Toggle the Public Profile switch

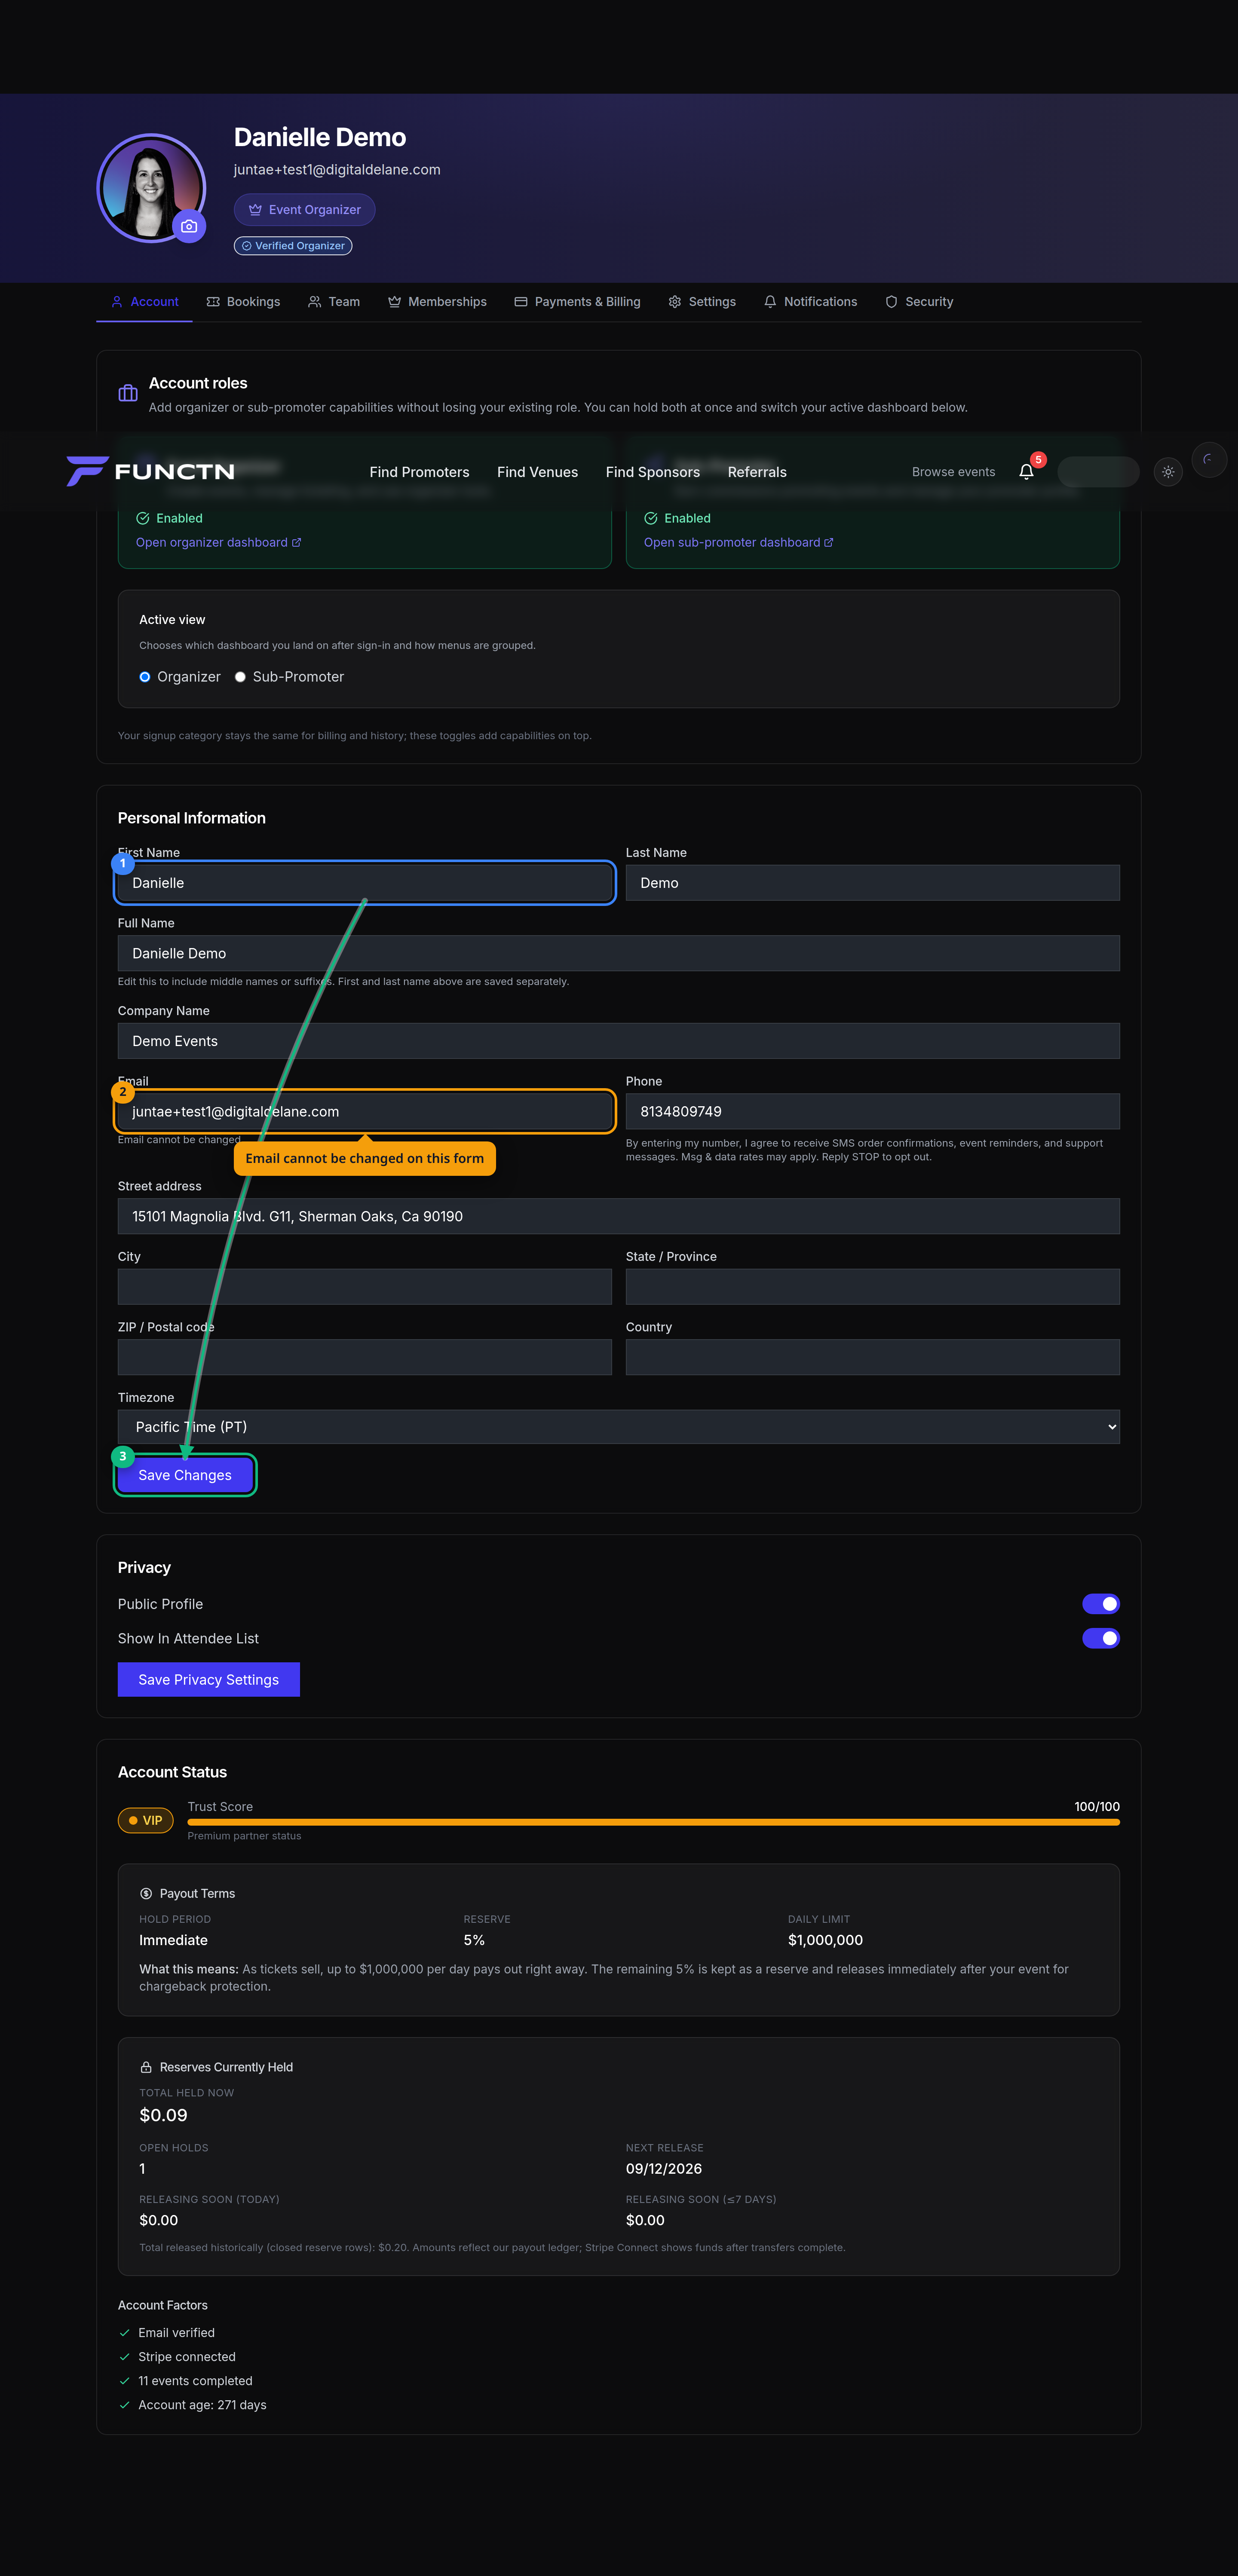point(1101,1604)
